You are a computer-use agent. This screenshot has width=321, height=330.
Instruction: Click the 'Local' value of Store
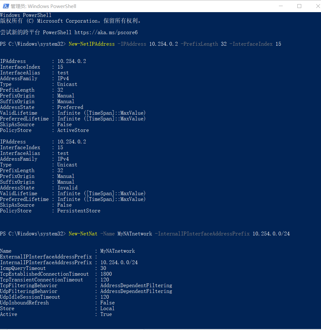click(x=107, y=308)
